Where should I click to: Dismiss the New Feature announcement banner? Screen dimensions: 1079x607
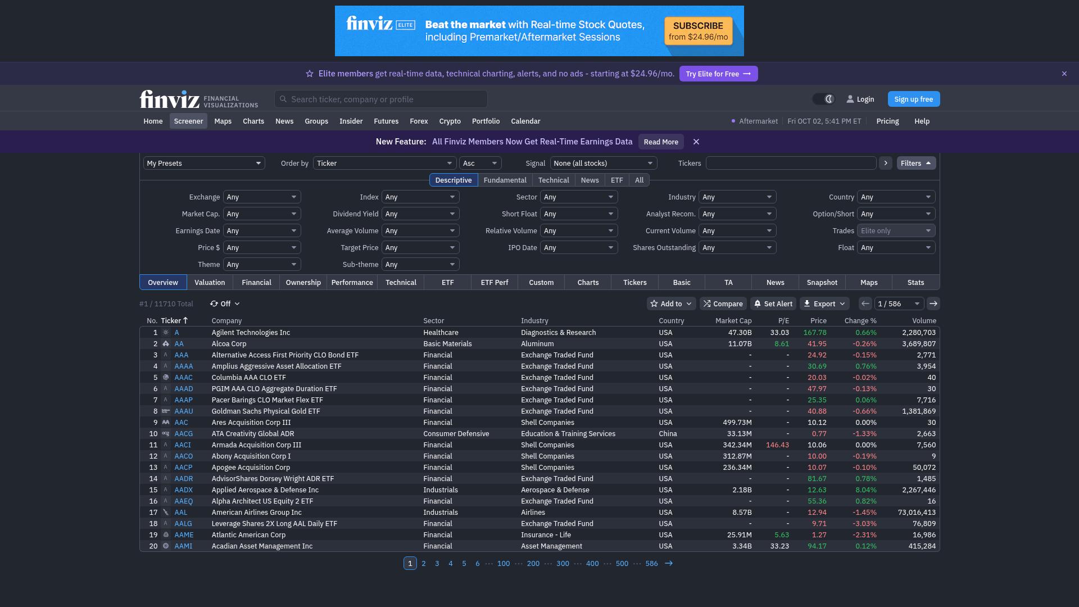pyautogui.click(x=696, y=142)
